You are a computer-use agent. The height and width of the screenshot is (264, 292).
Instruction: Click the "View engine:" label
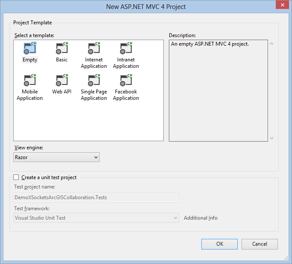(x=29, y=148)
